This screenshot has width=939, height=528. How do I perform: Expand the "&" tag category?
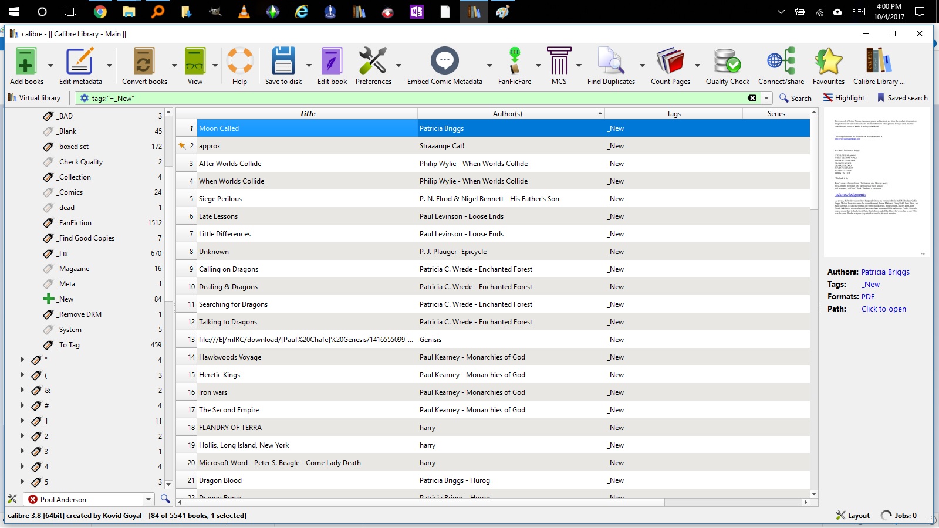click(22, 390)
